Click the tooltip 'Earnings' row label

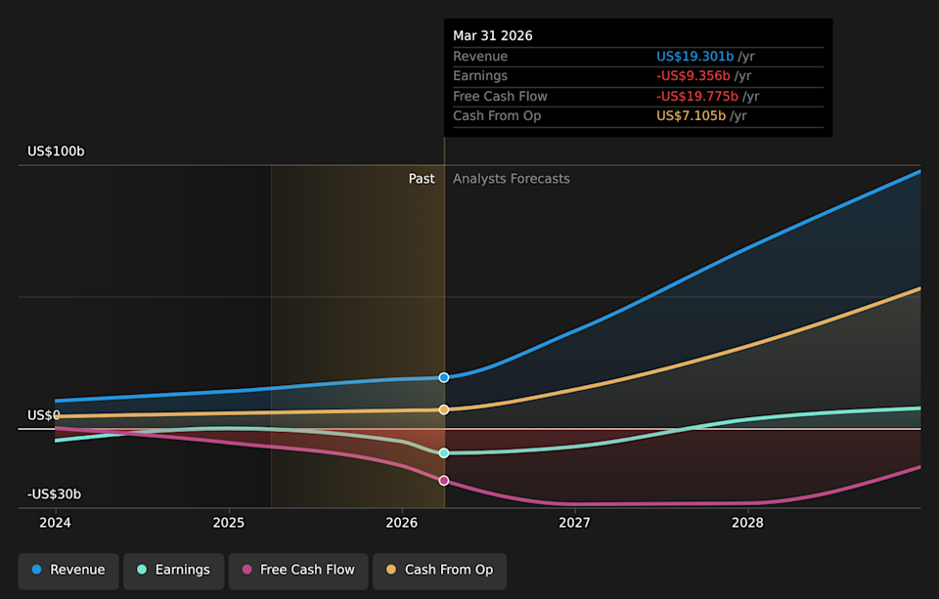point(480,76)
